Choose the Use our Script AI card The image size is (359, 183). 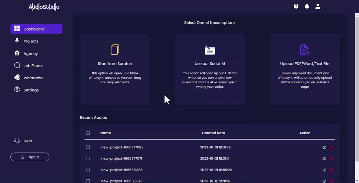pos(210,70)
